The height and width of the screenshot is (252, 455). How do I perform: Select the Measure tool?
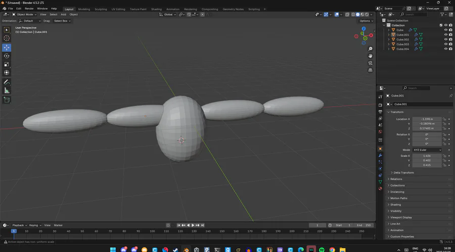[7, 91]
